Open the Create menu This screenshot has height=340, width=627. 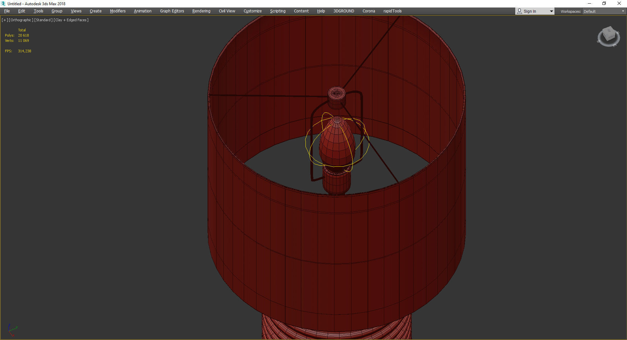tap(95, 11)
